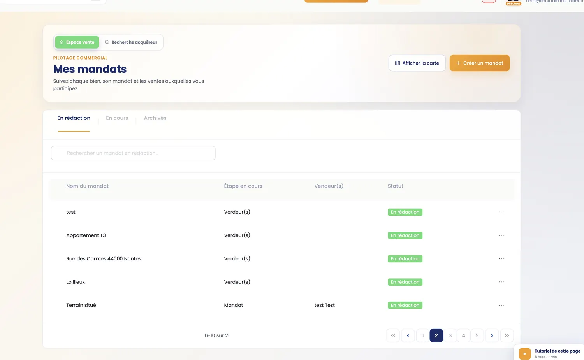
Task: Open the En cours tab
Action: [x=117, y=118]
